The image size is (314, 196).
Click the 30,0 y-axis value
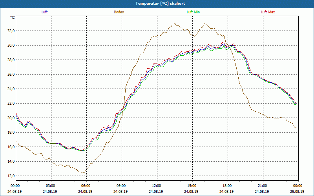tap(11, 45)
